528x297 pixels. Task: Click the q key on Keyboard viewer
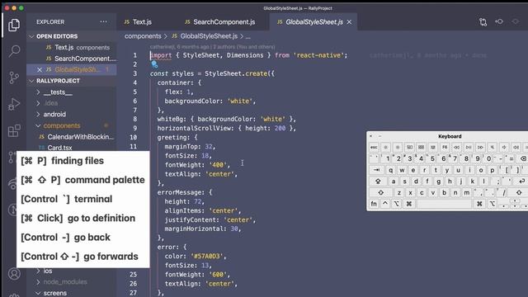pos(390,170)
